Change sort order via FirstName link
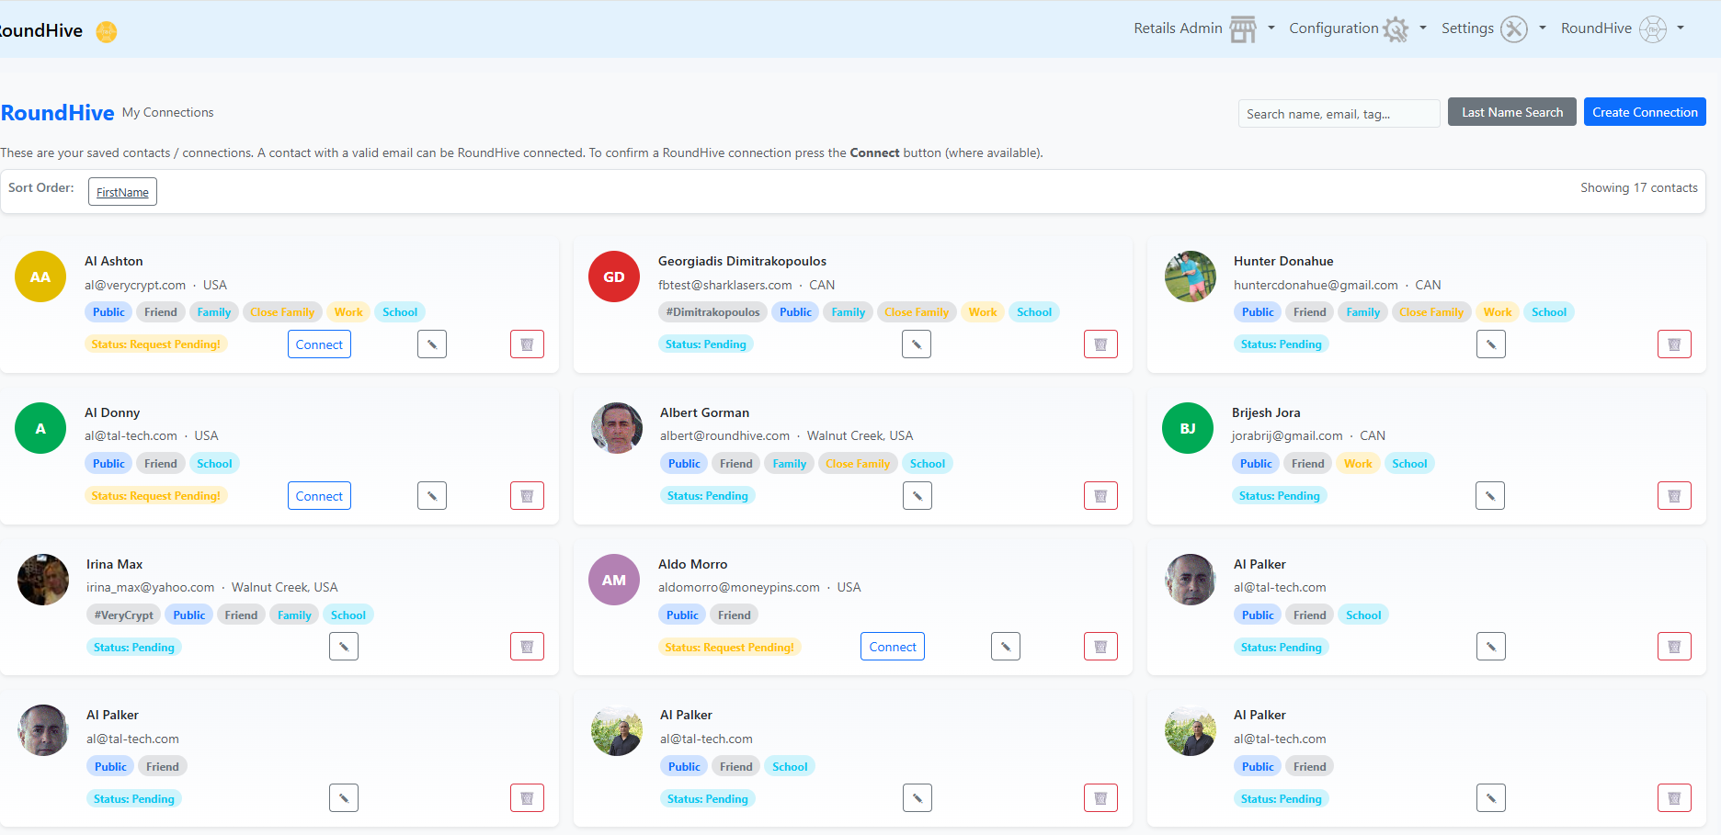This screenshot has width=1721, height=835. pos(122,192)
